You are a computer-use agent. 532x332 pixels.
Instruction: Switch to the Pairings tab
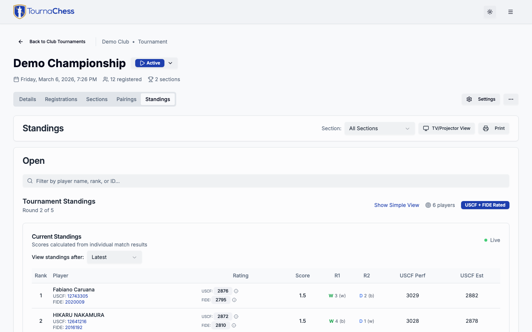point(126,99)
